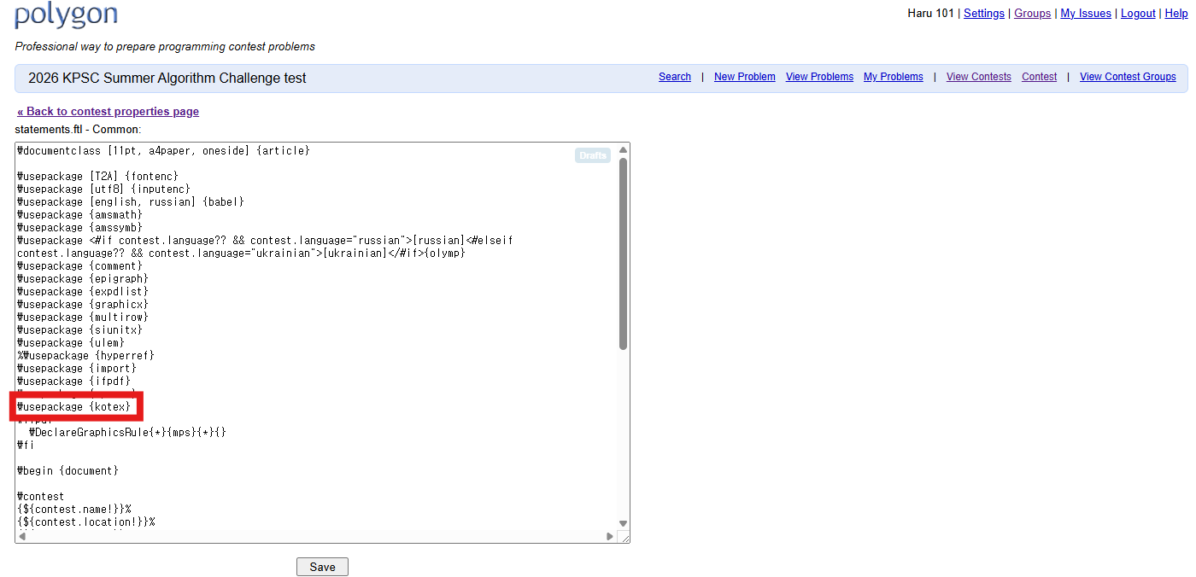This screenshot has height=577, width=1196.
Task: Click the \usepackage {amsmath} line
Action: [x=80, y=215]
